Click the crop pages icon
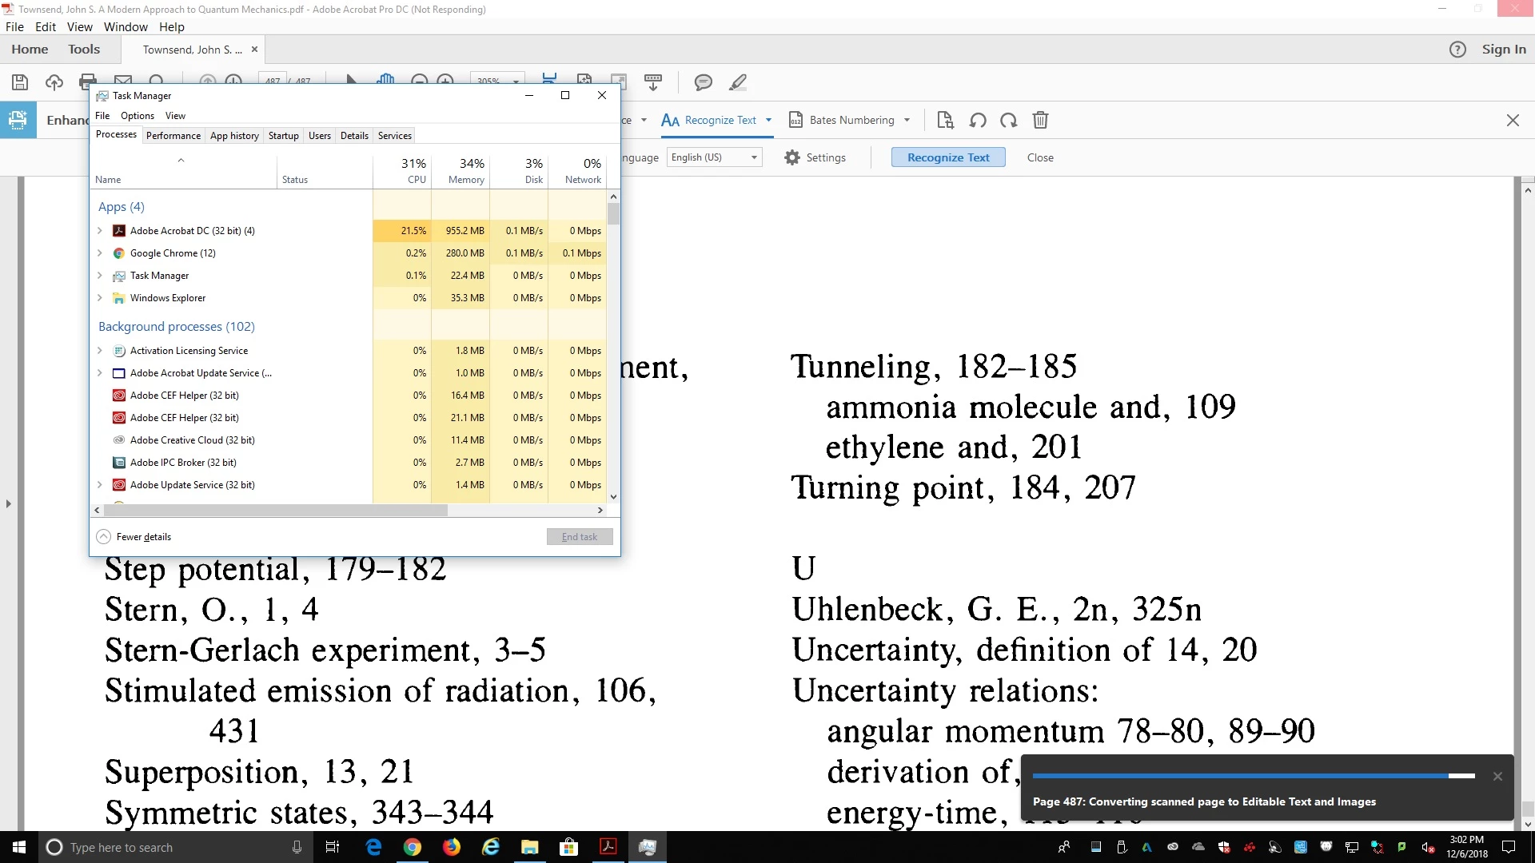 pyautogui.click(x=945, y=120)
